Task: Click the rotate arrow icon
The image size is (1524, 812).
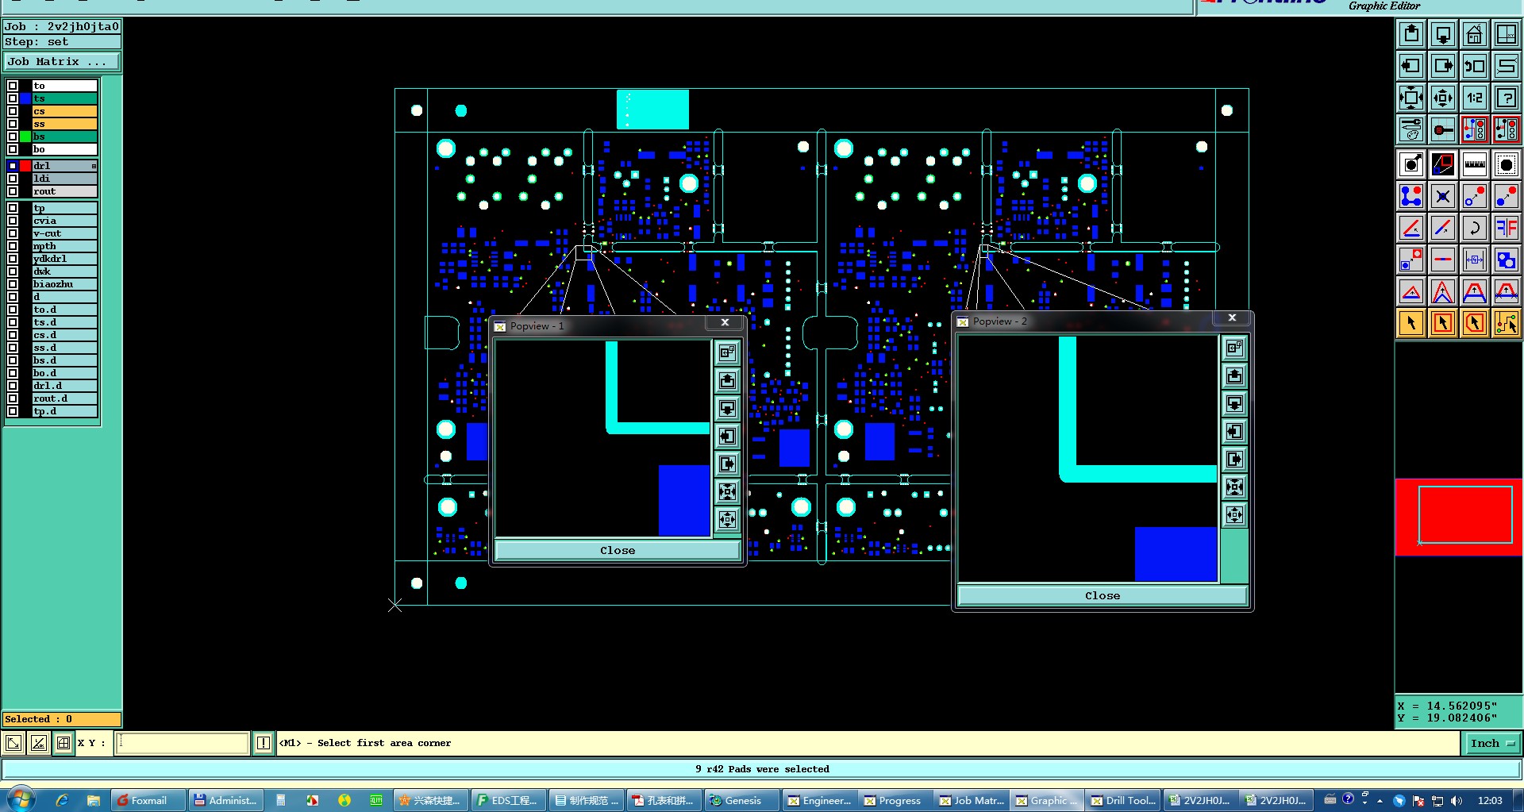Action: 1475,228
